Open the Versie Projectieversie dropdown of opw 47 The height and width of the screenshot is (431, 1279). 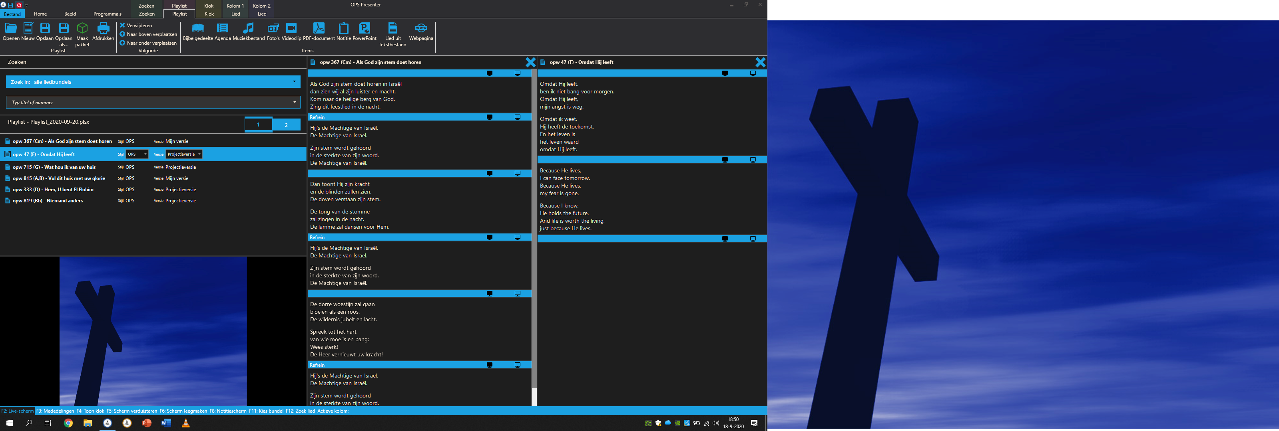[x=184, y=154]
